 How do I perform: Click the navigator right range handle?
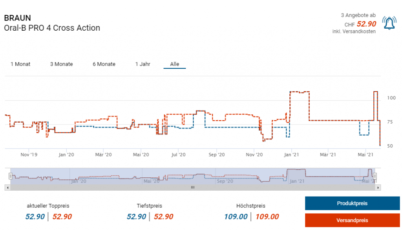tap(375, 176)
